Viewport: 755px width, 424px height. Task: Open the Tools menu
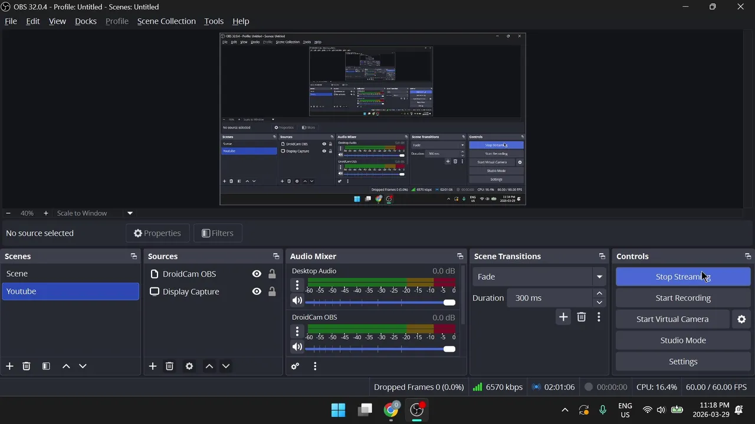(x=214, y=21)
